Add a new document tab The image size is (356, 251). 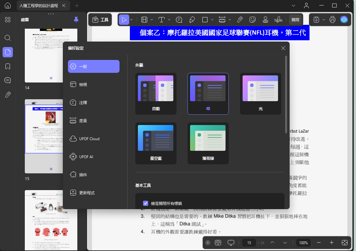pyautogui.click(x=77, y=6)
